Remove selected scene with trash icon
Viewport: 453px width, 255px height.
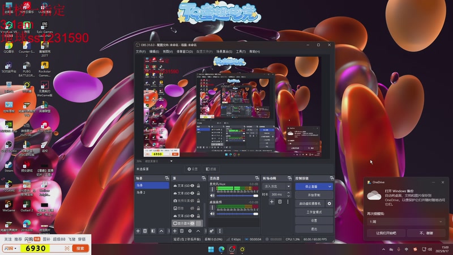click(145, 231)
